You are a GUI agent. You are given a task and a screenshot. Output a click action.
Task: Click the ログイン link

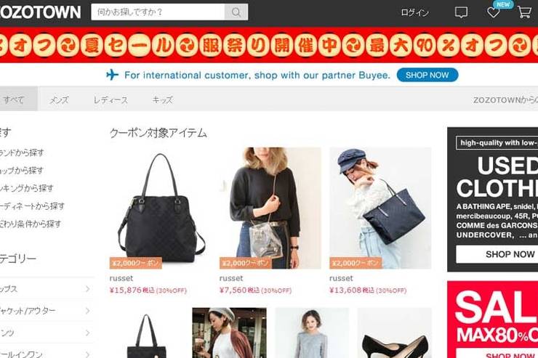414,12
